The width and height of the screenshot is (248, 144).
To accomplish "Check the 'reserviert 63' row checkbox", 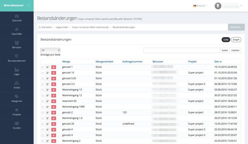I will [x=43, y=101].
